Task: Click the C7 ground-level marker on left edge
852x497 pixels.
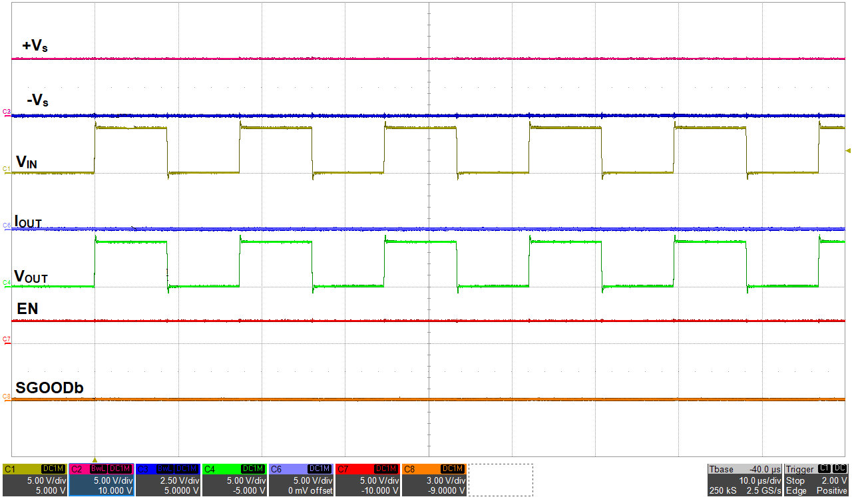Action: (6, 339)
